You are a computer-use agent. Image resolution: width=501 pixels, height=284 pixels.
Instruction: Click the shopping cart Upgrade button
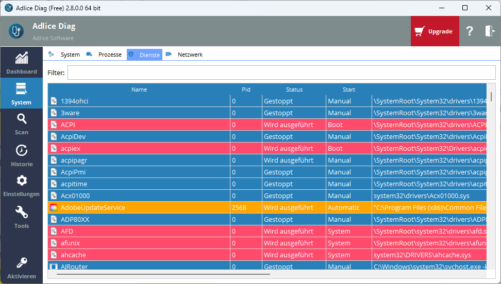click(435, 31)
